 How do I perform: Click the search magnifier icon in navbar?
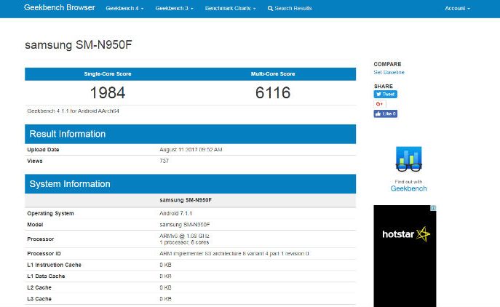click(270, 8)
